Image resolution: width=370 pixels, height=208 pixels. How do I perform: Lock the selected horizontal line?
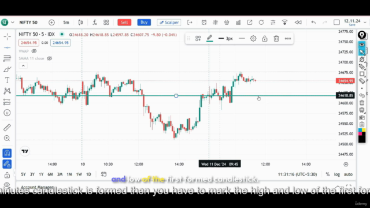click(265, 39)
